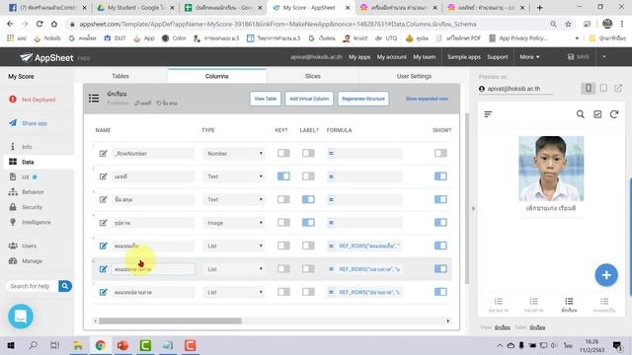The image size is (632, 355).
Task: Click the help search magnifier button
Action: pos(65,286)
